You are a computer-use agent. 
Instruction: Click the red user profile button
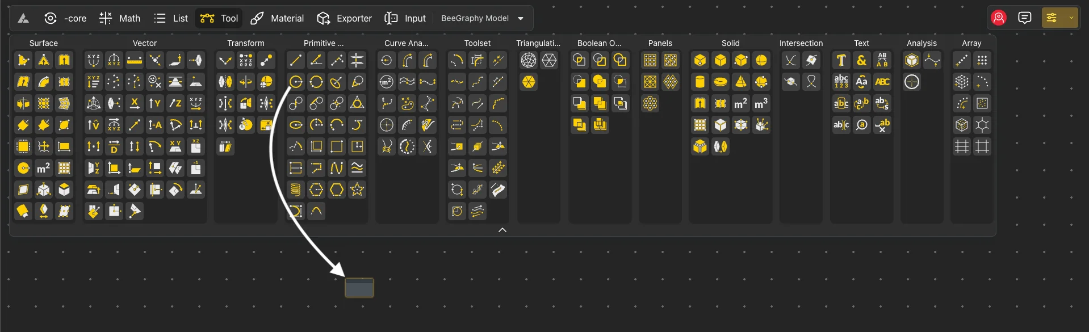[x=999, y=18]
